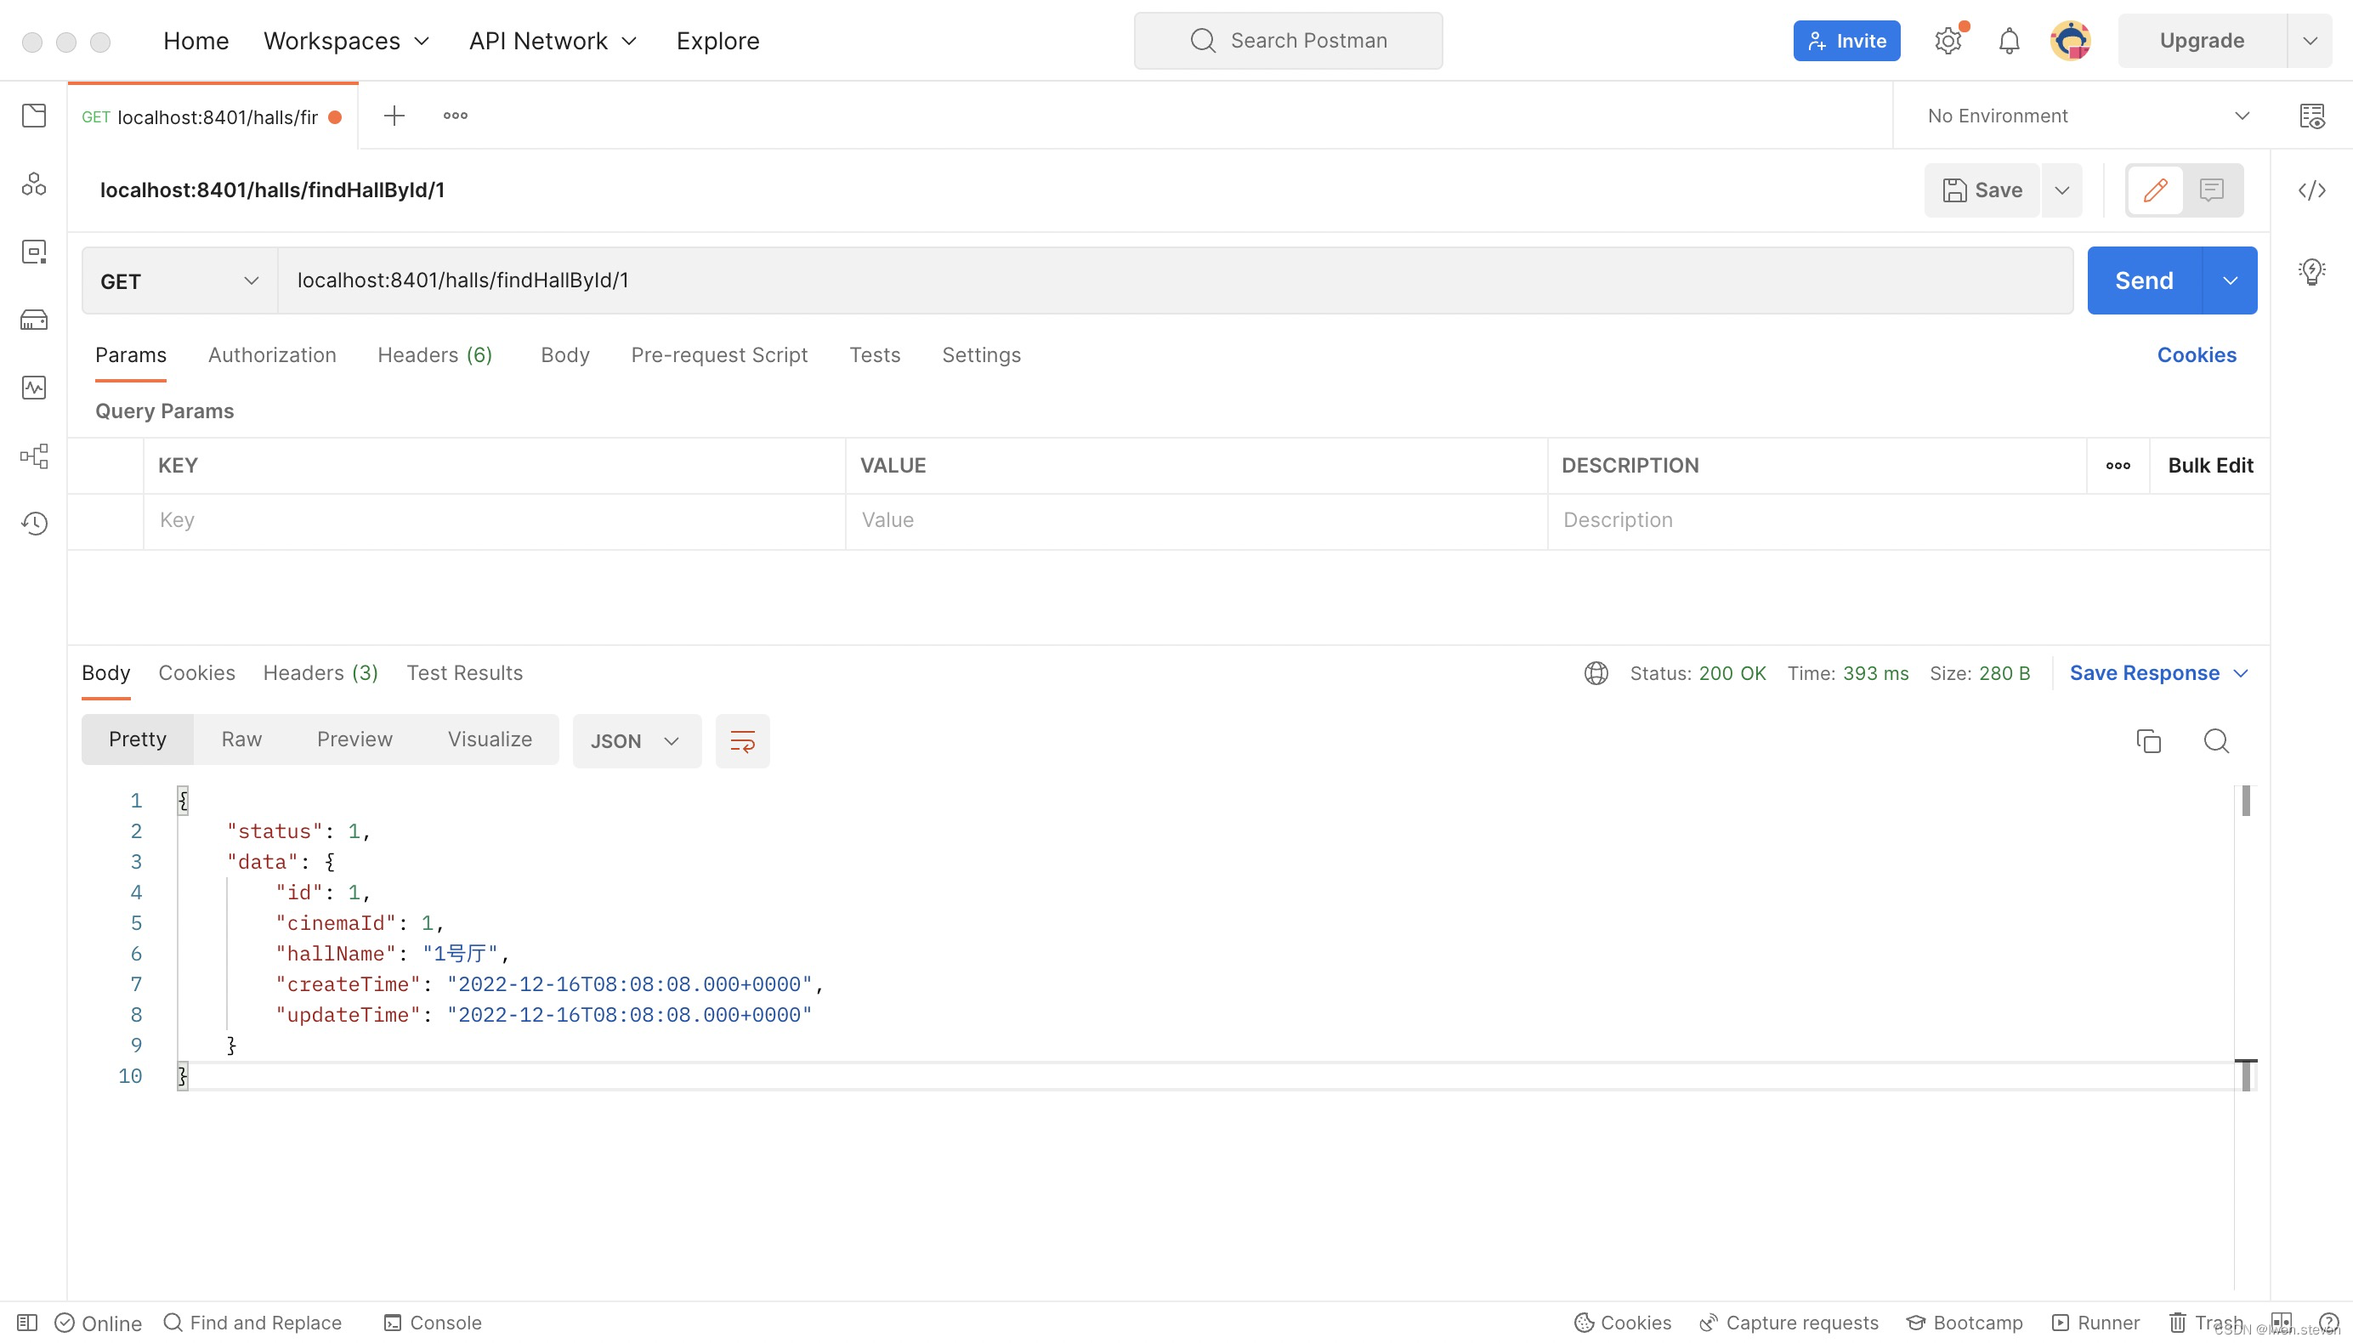Open the History sidebar icon
The image size is (2353, 1343).
click(x=34, y=523)
